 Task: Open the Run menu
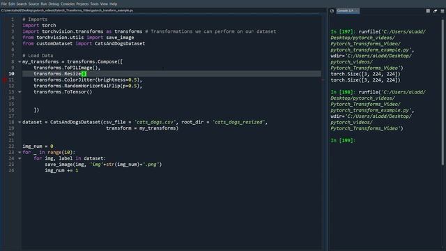43,4
